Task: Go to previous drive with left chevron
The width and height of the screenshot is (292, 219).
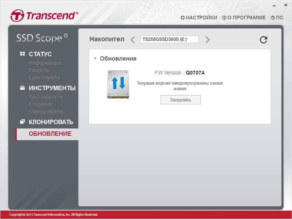Action: click(x=132, y=40)
